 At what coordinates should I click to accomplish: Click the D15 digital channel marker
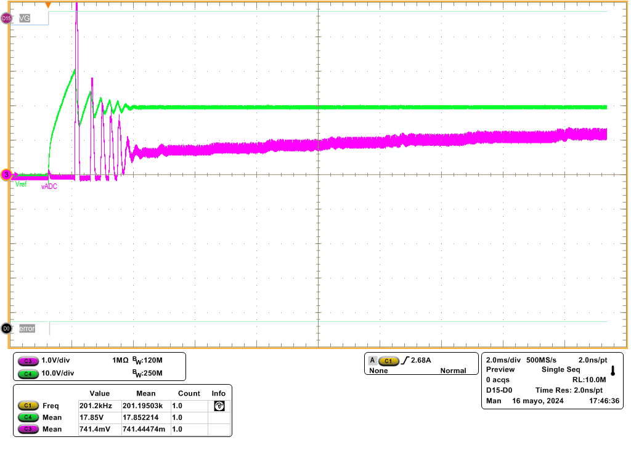(x=7, y=19)
